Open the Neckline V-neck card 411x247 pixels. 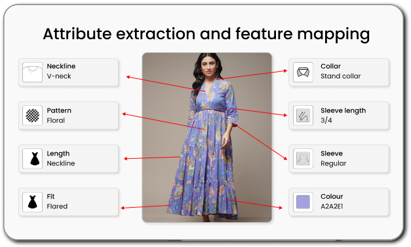(68, 73)
